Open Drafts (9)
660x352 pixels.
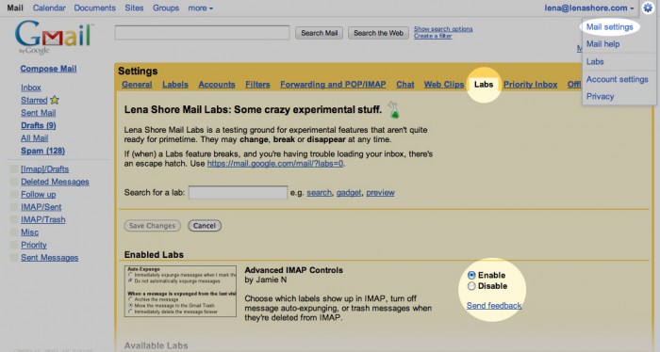click(x=39, y=125)
